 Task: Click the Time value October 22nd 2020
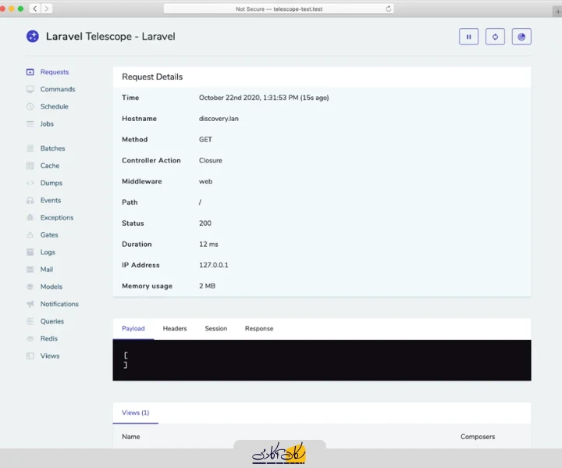tap(264, 98)
